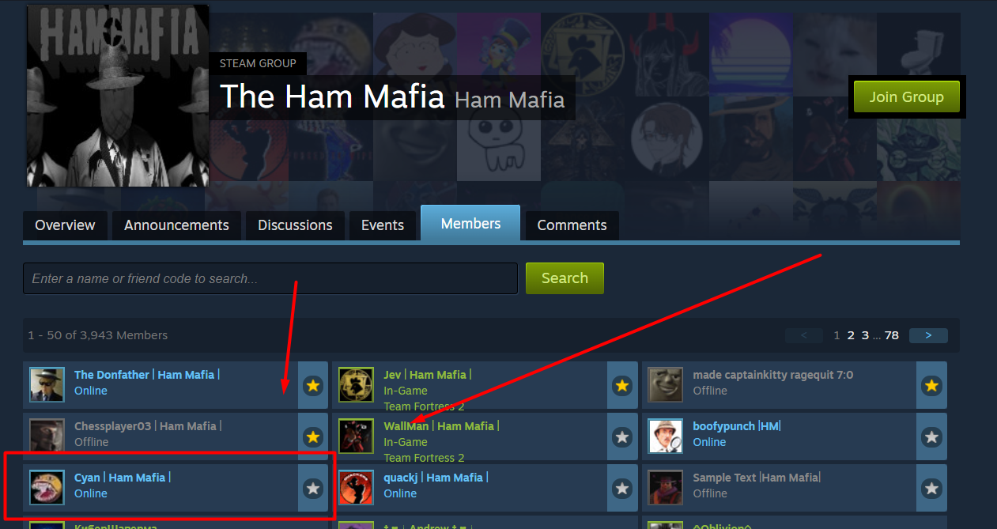Click the star icon beside The Donfather

coord(313,385)
